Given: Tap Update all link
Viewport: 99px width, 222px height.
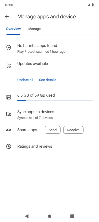Looking at the screenshot, I should 25,80.
